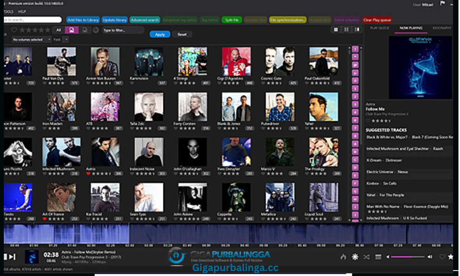Click the star icon at player bar end
Screen dimensions: 460x276
click(450, 257)
